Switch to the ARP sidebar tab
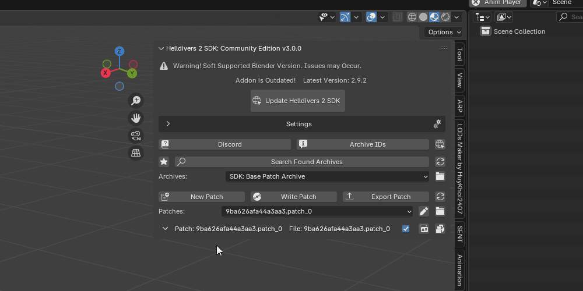The height and width of the screenshot is (291, 583). (x=459, y=106)
